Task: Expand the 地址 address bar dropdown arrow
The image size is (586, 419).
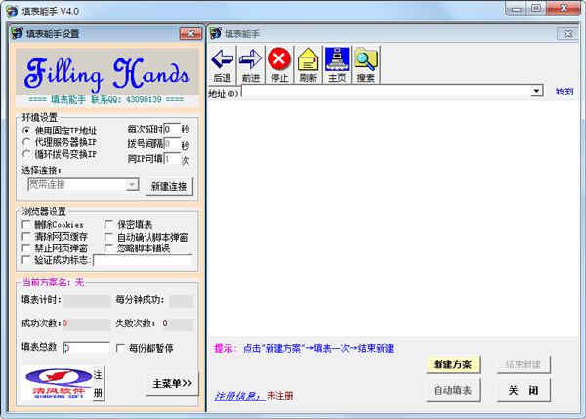Action: (536, 91)
